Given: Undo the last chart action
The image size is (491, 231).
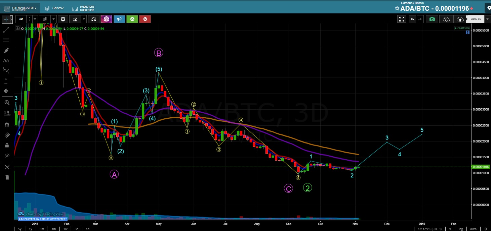Looking at the screenshot, I should (x=412, y=19).
